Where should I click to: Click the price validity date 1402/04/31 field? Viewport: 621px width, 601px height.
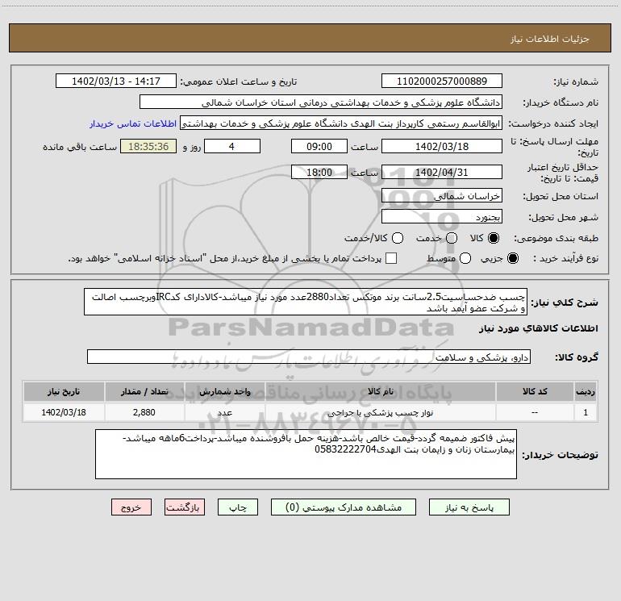coord(442,172)
